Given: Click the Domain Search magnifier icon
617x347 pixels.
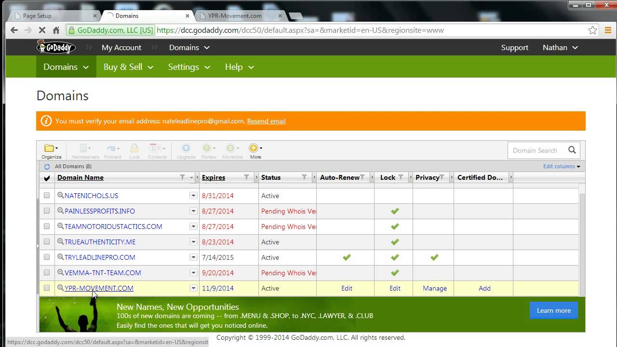Looking at the screenshot, I should (572, 150).
